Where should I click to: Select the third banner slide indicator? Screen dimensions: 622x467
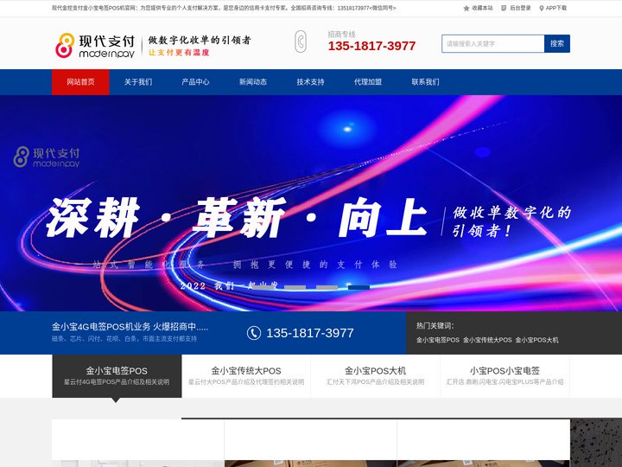coord(327,287)
